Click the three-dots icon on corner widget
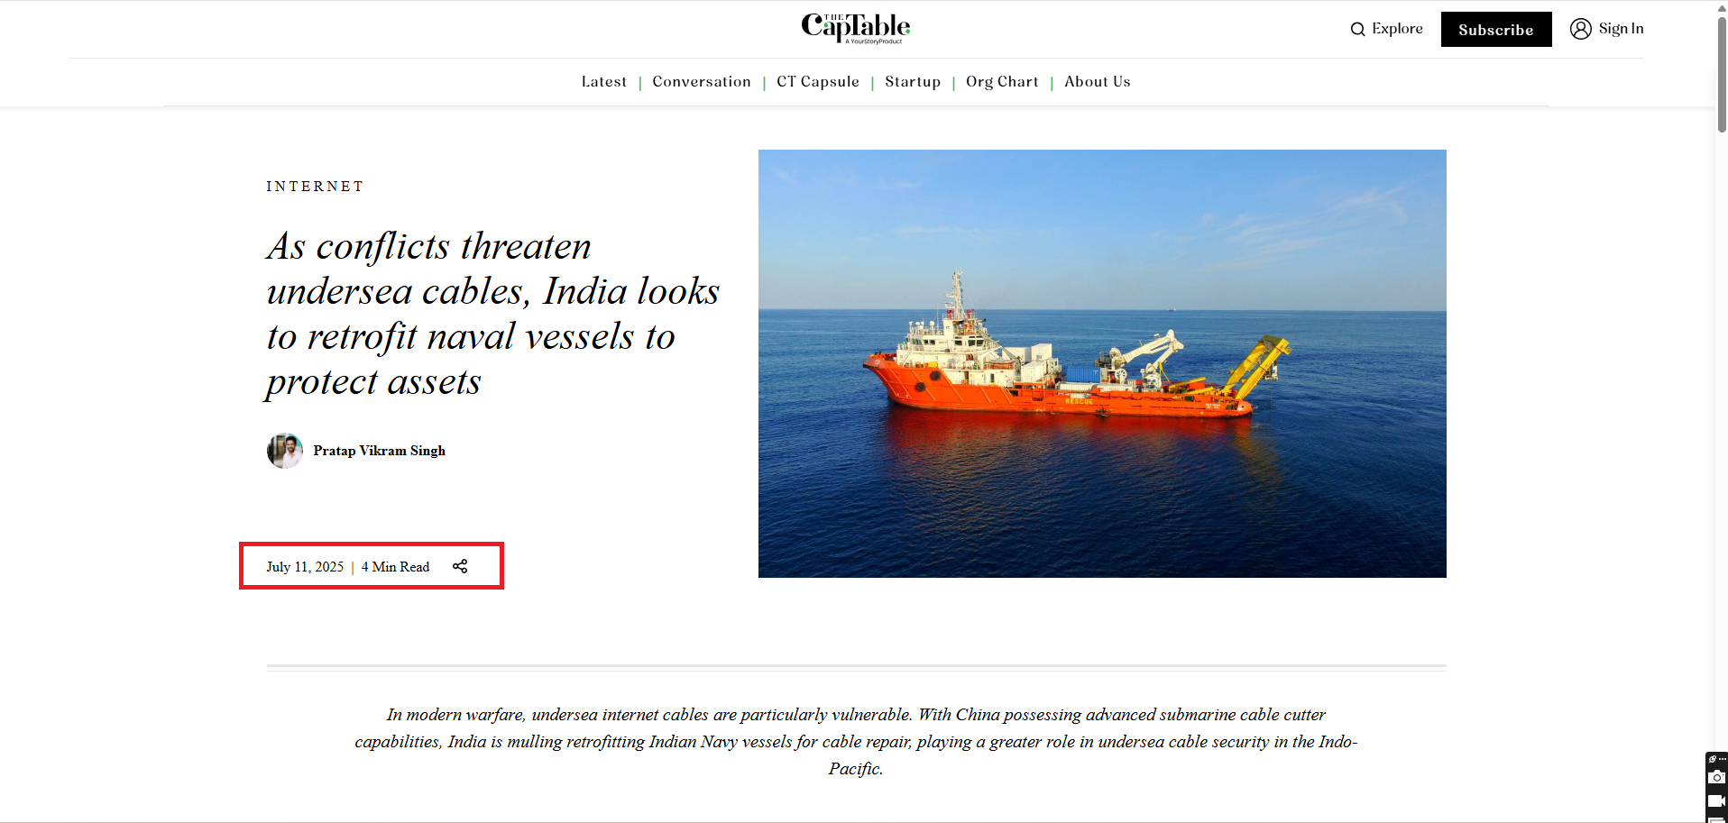This screenshot has height=823, width=1728. coord(1722,759)
